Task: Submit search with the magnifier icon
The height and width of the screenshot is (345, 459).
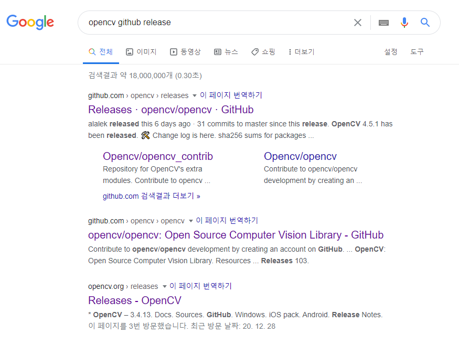Action: click(425, 22)
